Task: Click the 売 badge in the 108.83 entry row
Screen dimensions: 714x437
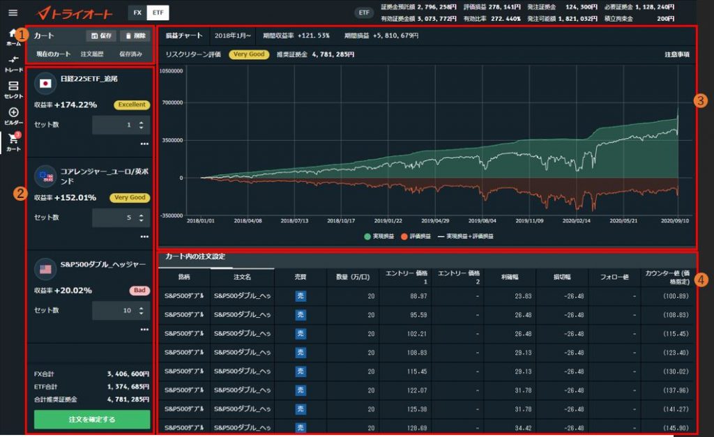Action: [301, 353]
